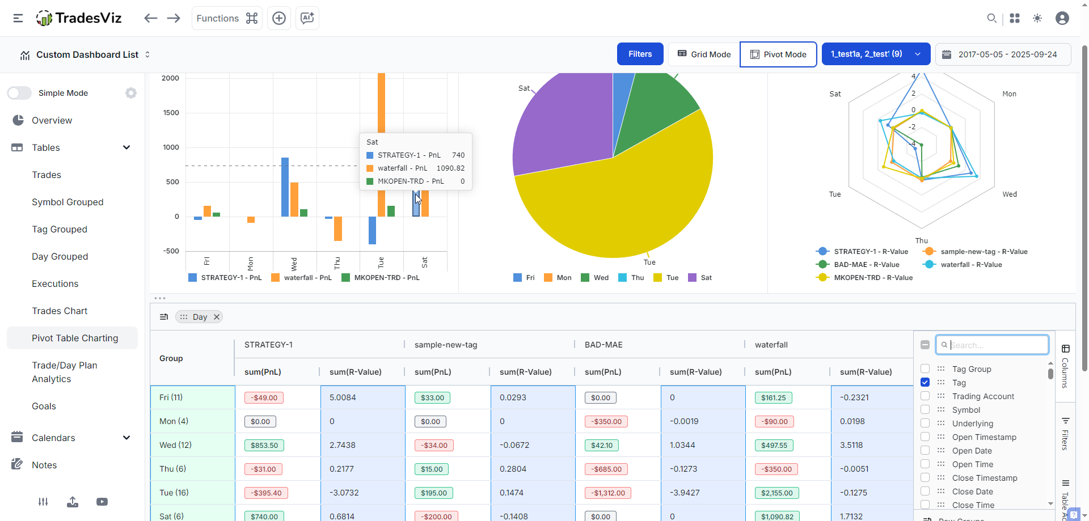Toggle the Simple Mode switch
Image resolution: width=1089 pixels, height=521 pixels.
point(20,93)
